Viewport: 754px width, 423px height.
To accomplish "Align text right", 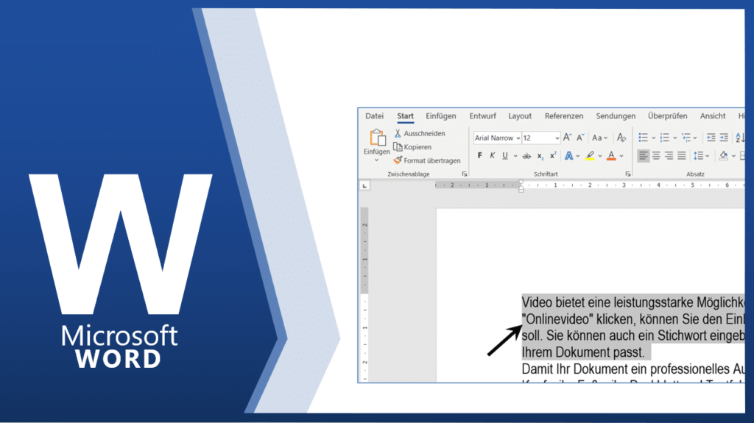I will click(x=669, y=155).
